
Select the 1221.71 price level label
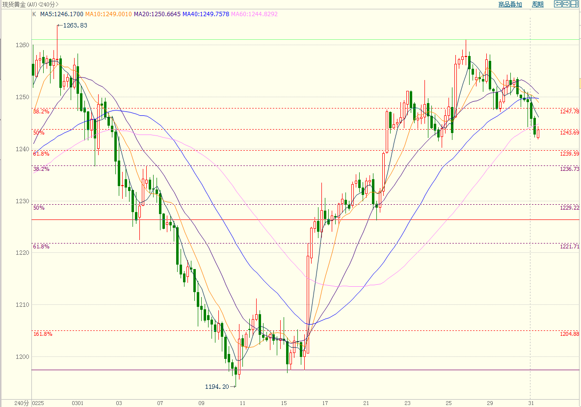click(x=569, y=246)
